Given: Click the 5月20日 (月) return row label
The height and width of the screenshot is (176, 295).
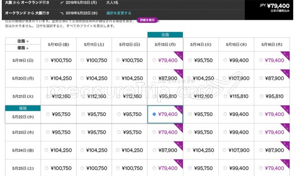Looking at the screenshot, I should [x=23, y=78].
